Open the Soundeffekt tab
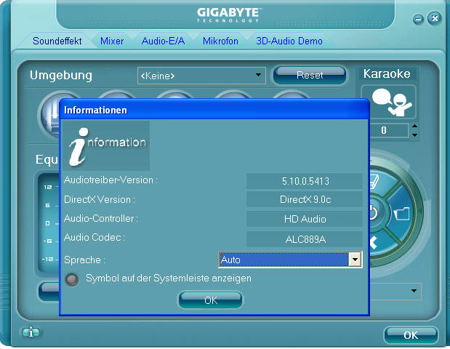This screenshot has height=349, width=450. (x=57, y=41)
